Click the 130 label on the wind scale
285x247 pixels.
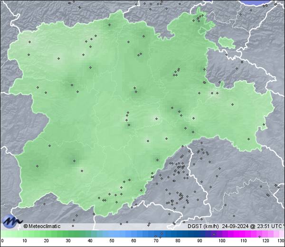pyautogui.click(x=281, y=241)
